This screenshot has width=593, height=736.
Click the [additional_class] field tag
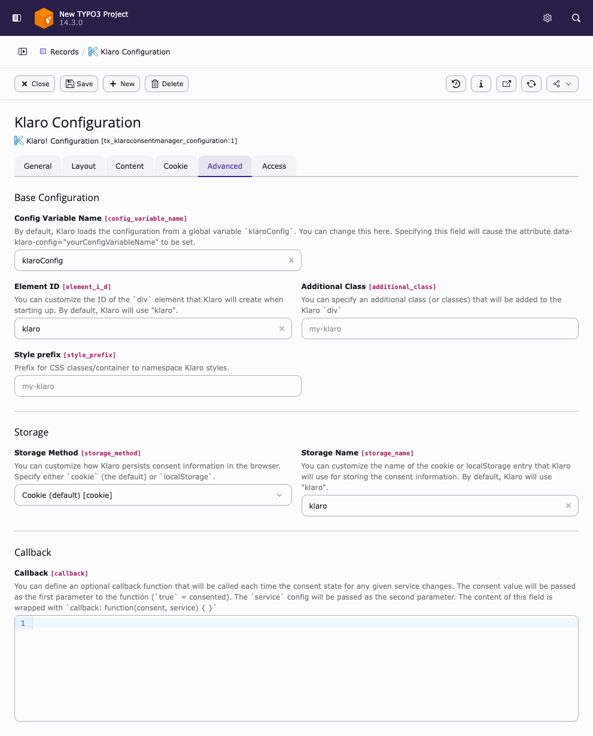[x=402, y=287]
